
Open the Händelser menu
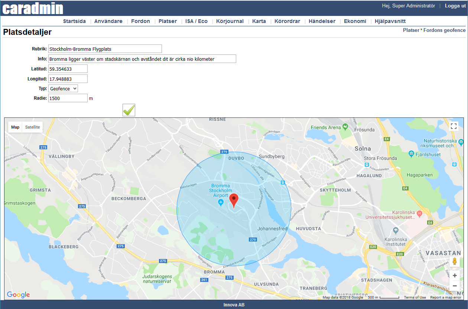point(322,21)
